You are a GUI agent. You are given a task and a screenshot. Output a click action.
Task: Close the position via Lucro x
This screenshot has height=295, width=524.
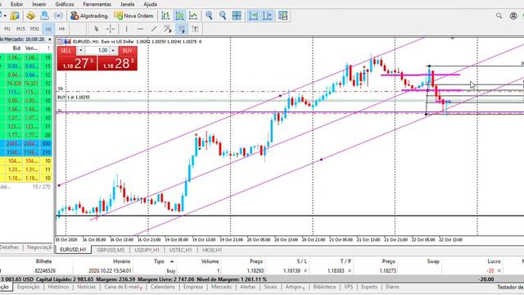point(499,271)
